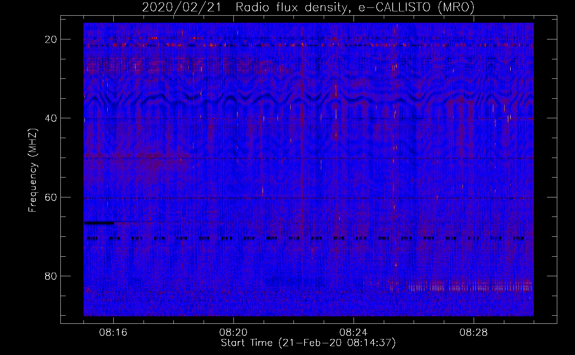The image size is (575, 355).
Task: Click the 08:16 time tick label
Action: click(113, 333)
